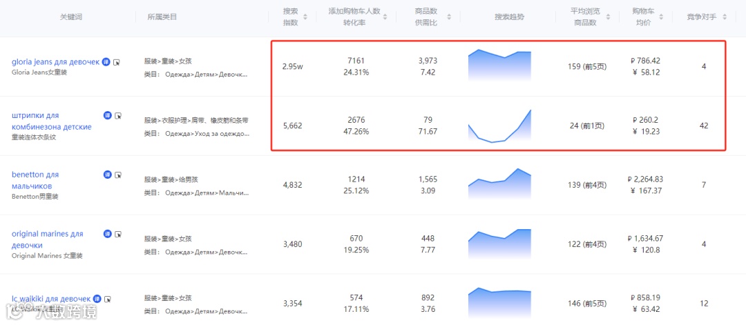Viewport: 746px width, 325px height.
Task: Click product count 1,565
Action: coord(428,179)
